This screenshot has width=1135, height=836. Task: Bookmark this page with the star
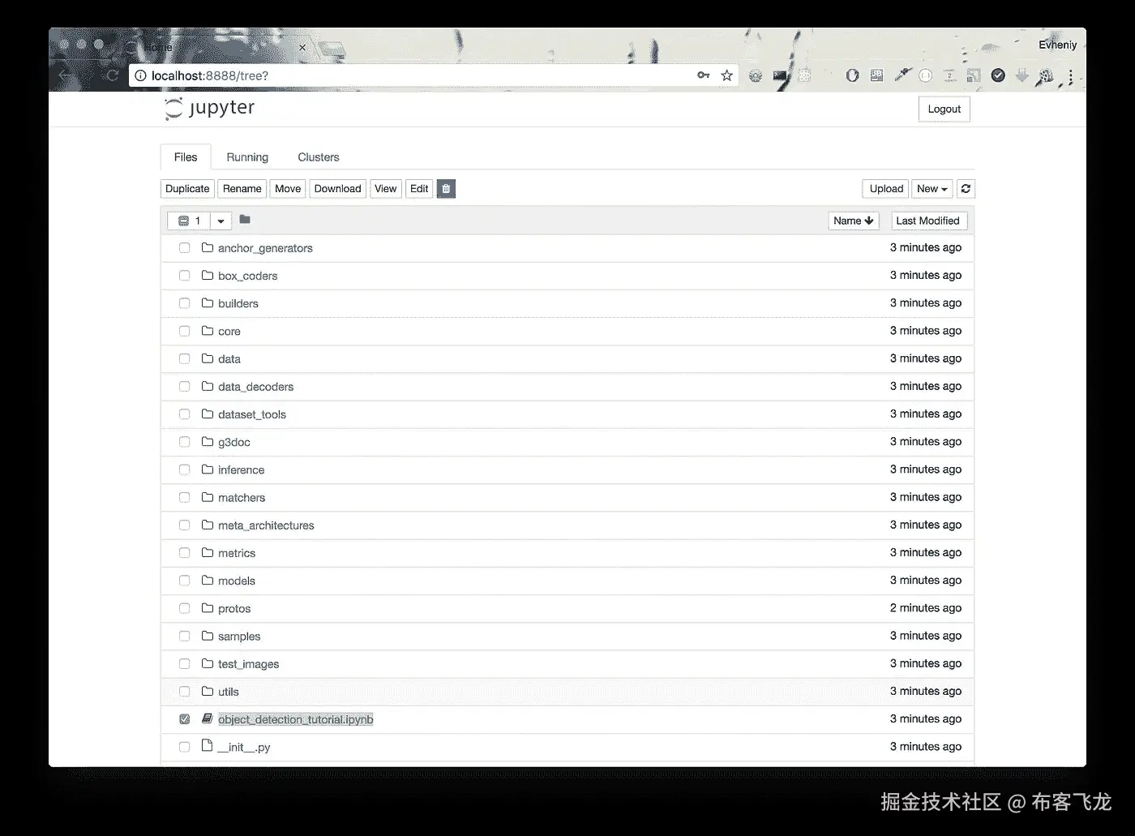pyautogui.click(x=727, y=75)
